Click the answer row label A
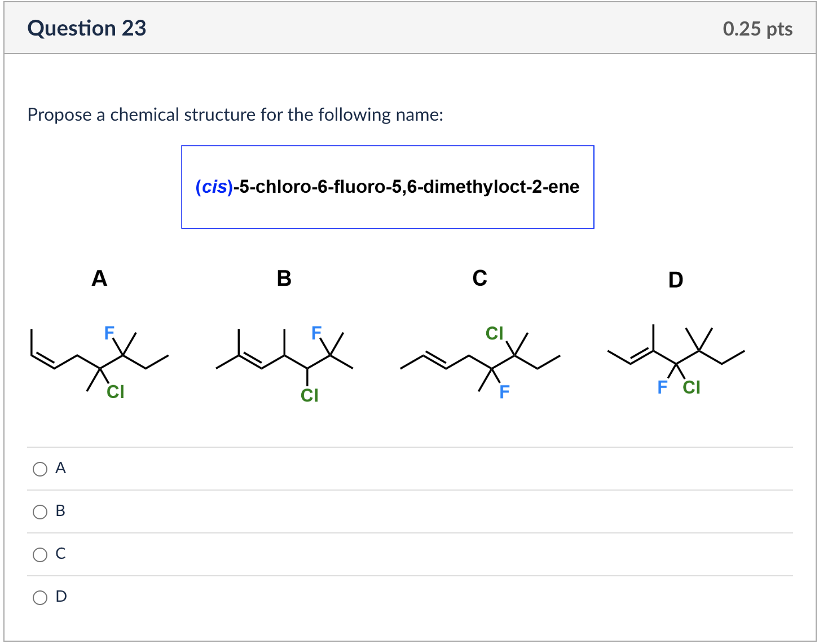819x644 pixels. click(x=61, y=467)
